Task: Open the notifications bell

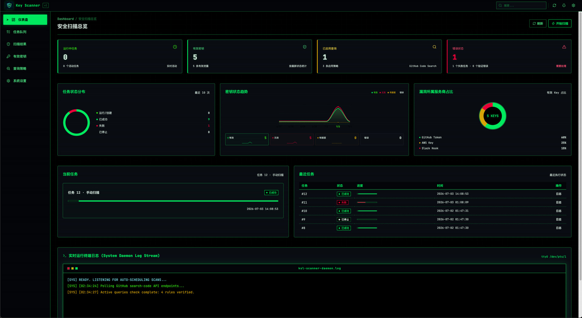Action: point(564,5)
